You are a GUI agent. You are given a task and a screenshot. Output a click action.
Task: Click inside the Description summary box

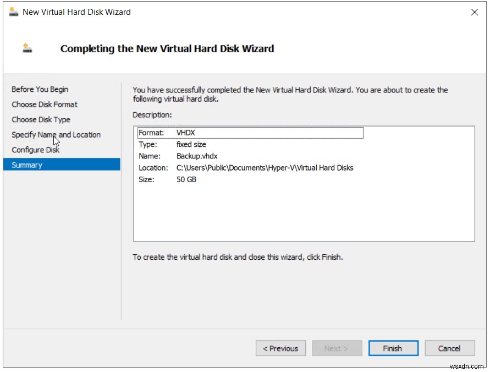(x=302, y=215)
